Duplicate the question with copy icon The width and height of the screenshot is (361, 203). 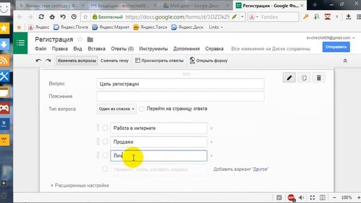coord(304,78)
